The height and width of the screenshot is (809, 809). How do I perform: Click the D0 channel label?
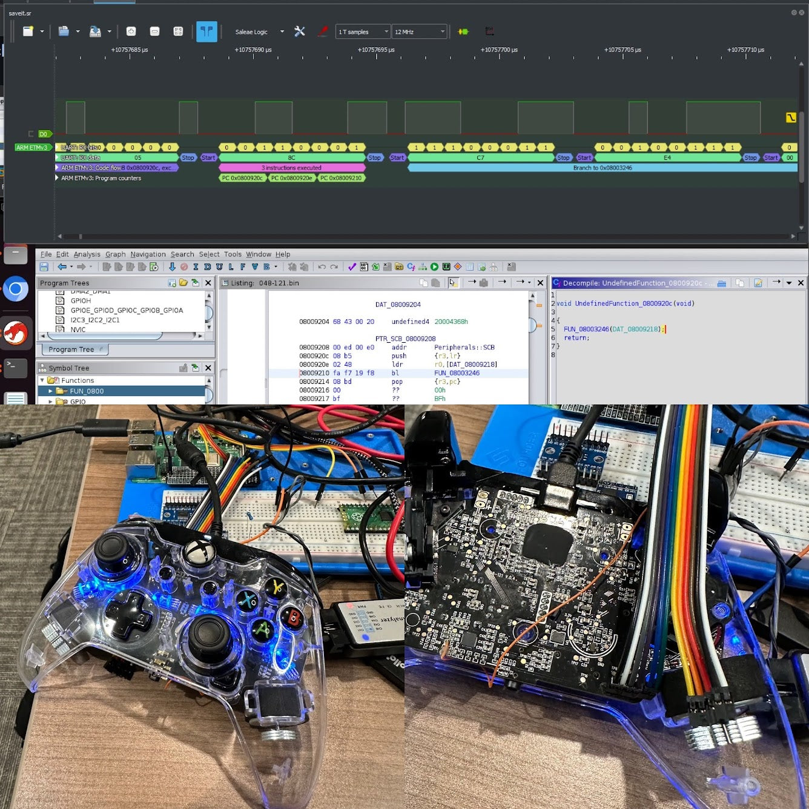coord(44,134)
